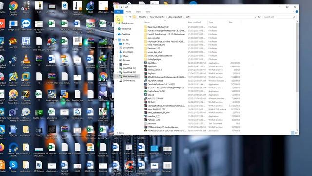Switch to details view button in status bar

click(x=292, y=133)
